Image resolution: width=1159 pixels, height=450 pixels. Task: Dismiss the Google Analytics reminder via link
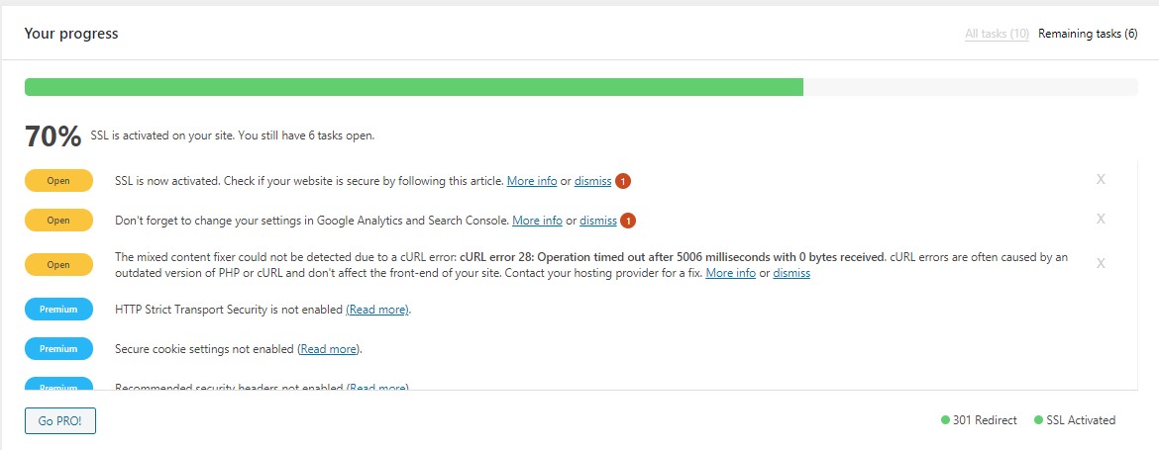pos(598,221)
